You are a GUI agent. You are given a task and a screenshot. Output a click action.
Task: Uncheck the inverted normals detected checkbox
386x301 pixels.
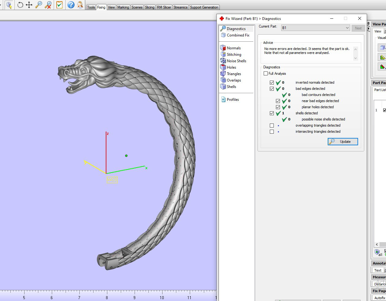272,83
